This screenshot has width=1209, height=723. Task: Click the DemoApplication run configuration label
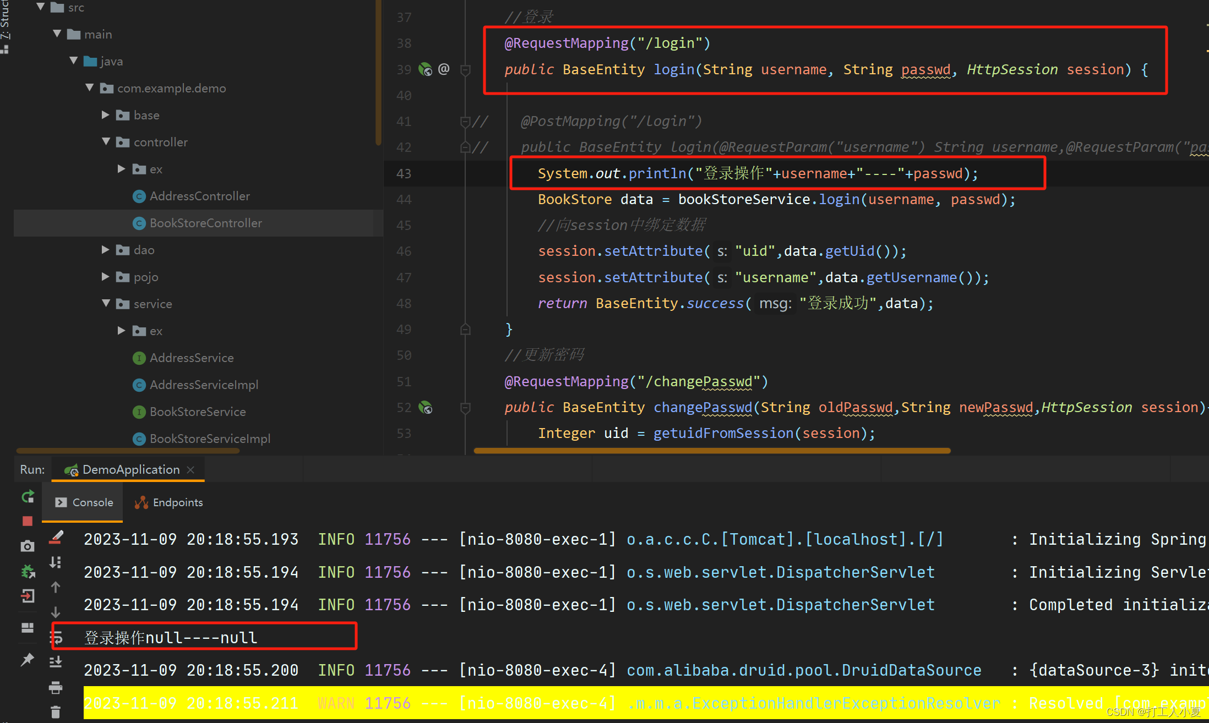coord(133,469)
